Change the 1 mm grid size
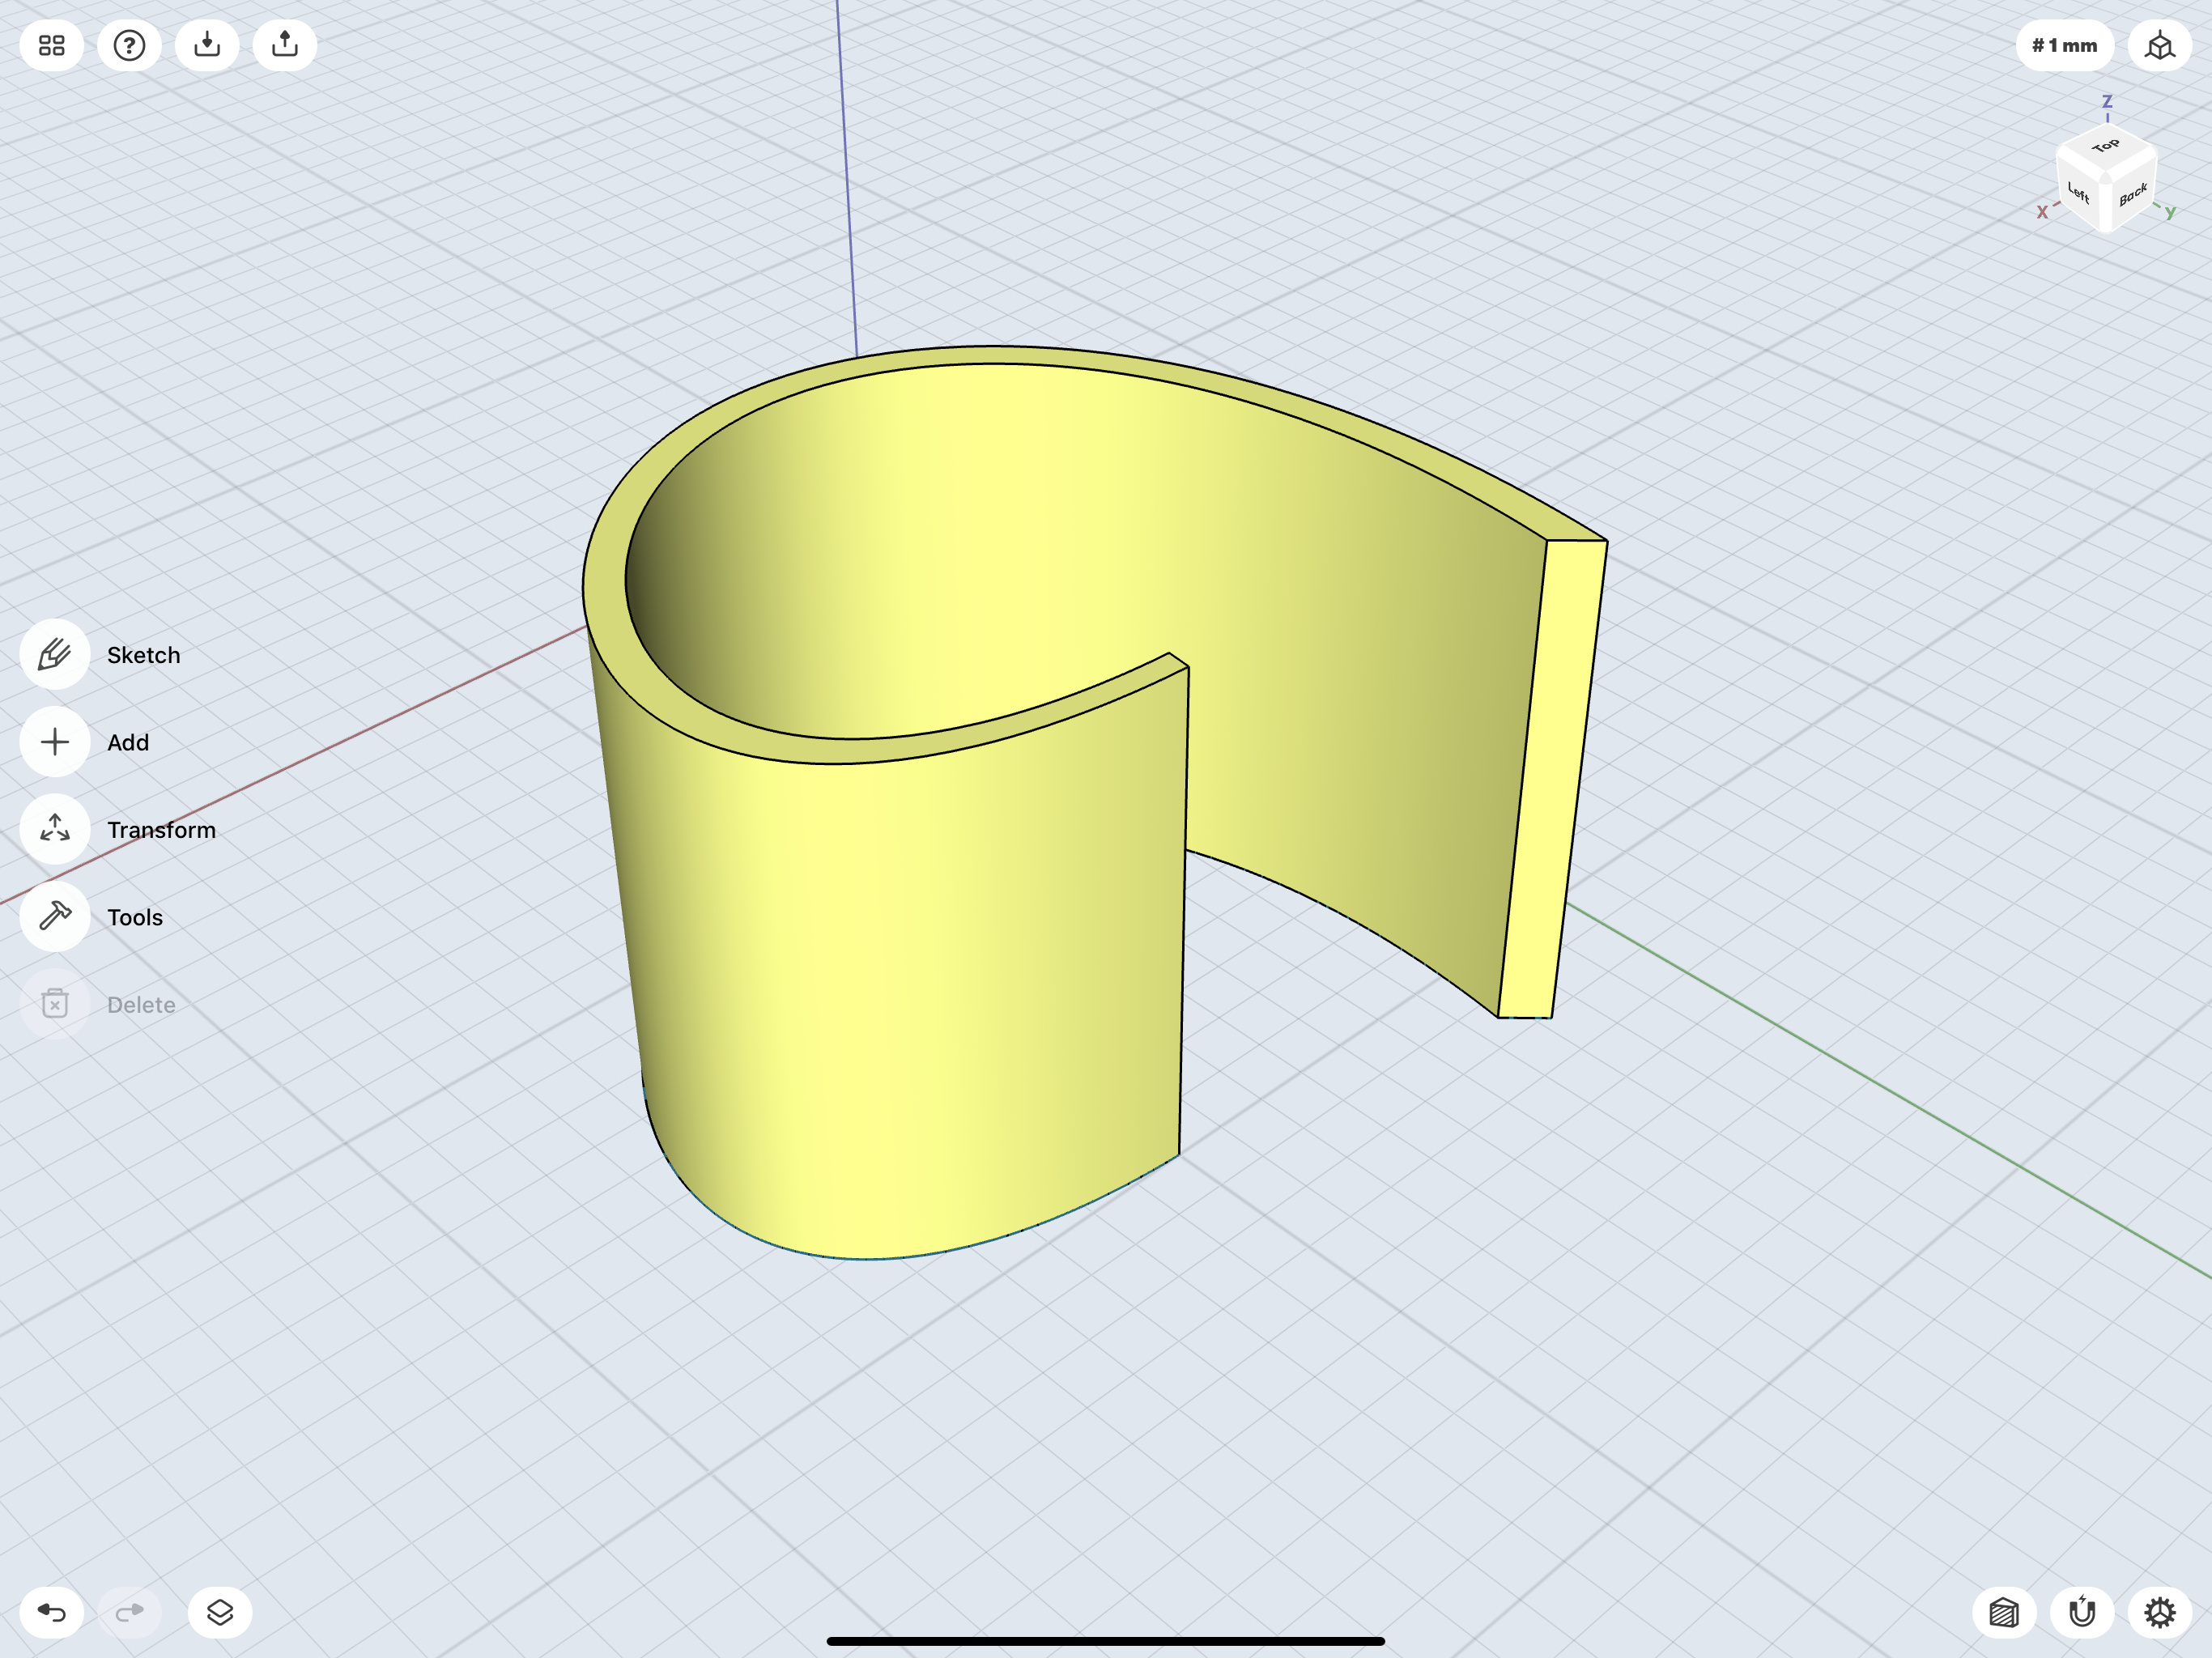The width and height of the screenshot is (2212, 1658). click(2064, 46)
